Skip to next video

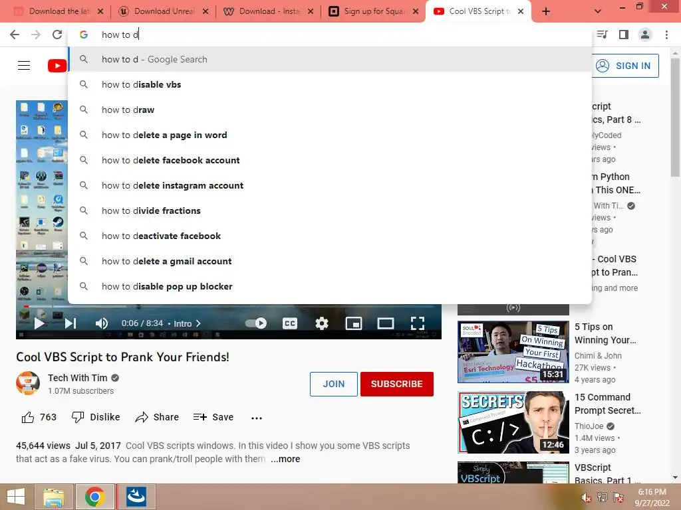(70, 323)
